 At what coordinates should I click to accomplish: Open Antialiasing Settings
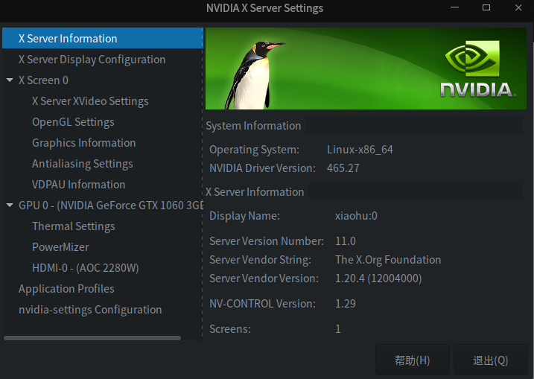(x=82, y=163)
